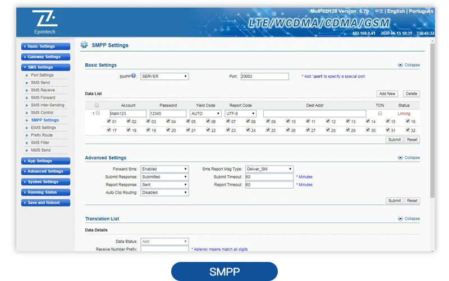Click the SMPP Settings gear icon
Image resolution: width=449 pixels, height=281 pixels.
point(84,45)
